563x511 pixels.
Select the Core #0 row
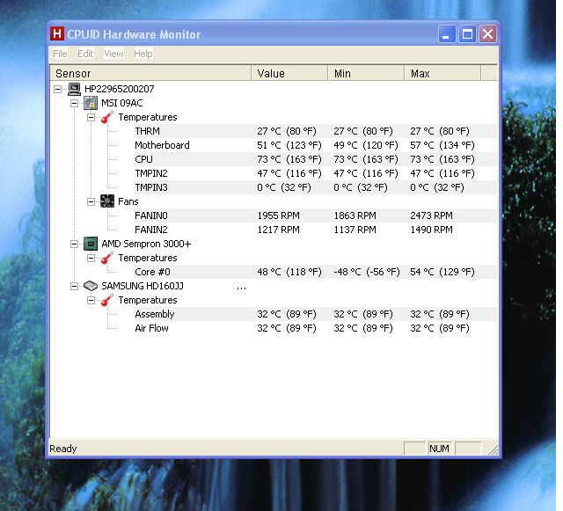315,272
